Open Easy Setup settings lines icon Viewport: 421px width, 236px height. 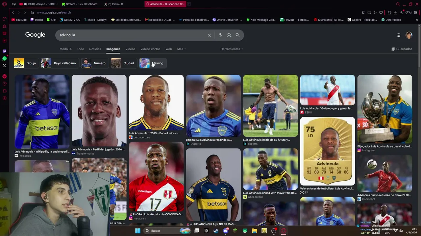(x=416, y=12)
